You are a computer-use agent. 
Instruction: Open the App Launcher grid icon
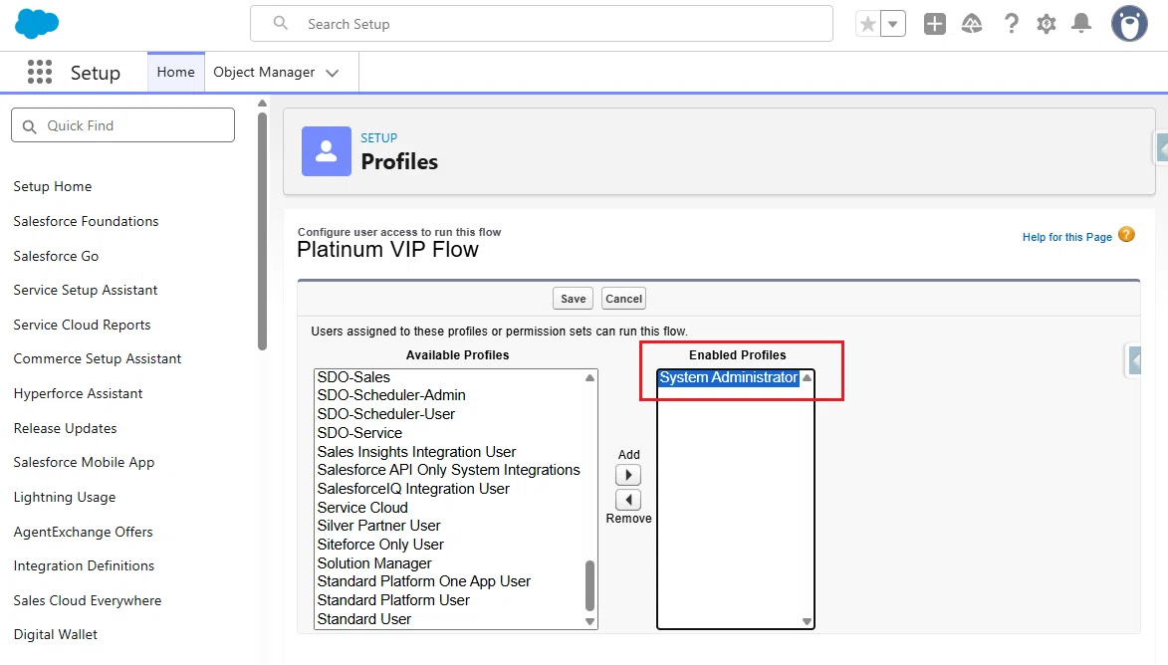click(x=40, y=73)
